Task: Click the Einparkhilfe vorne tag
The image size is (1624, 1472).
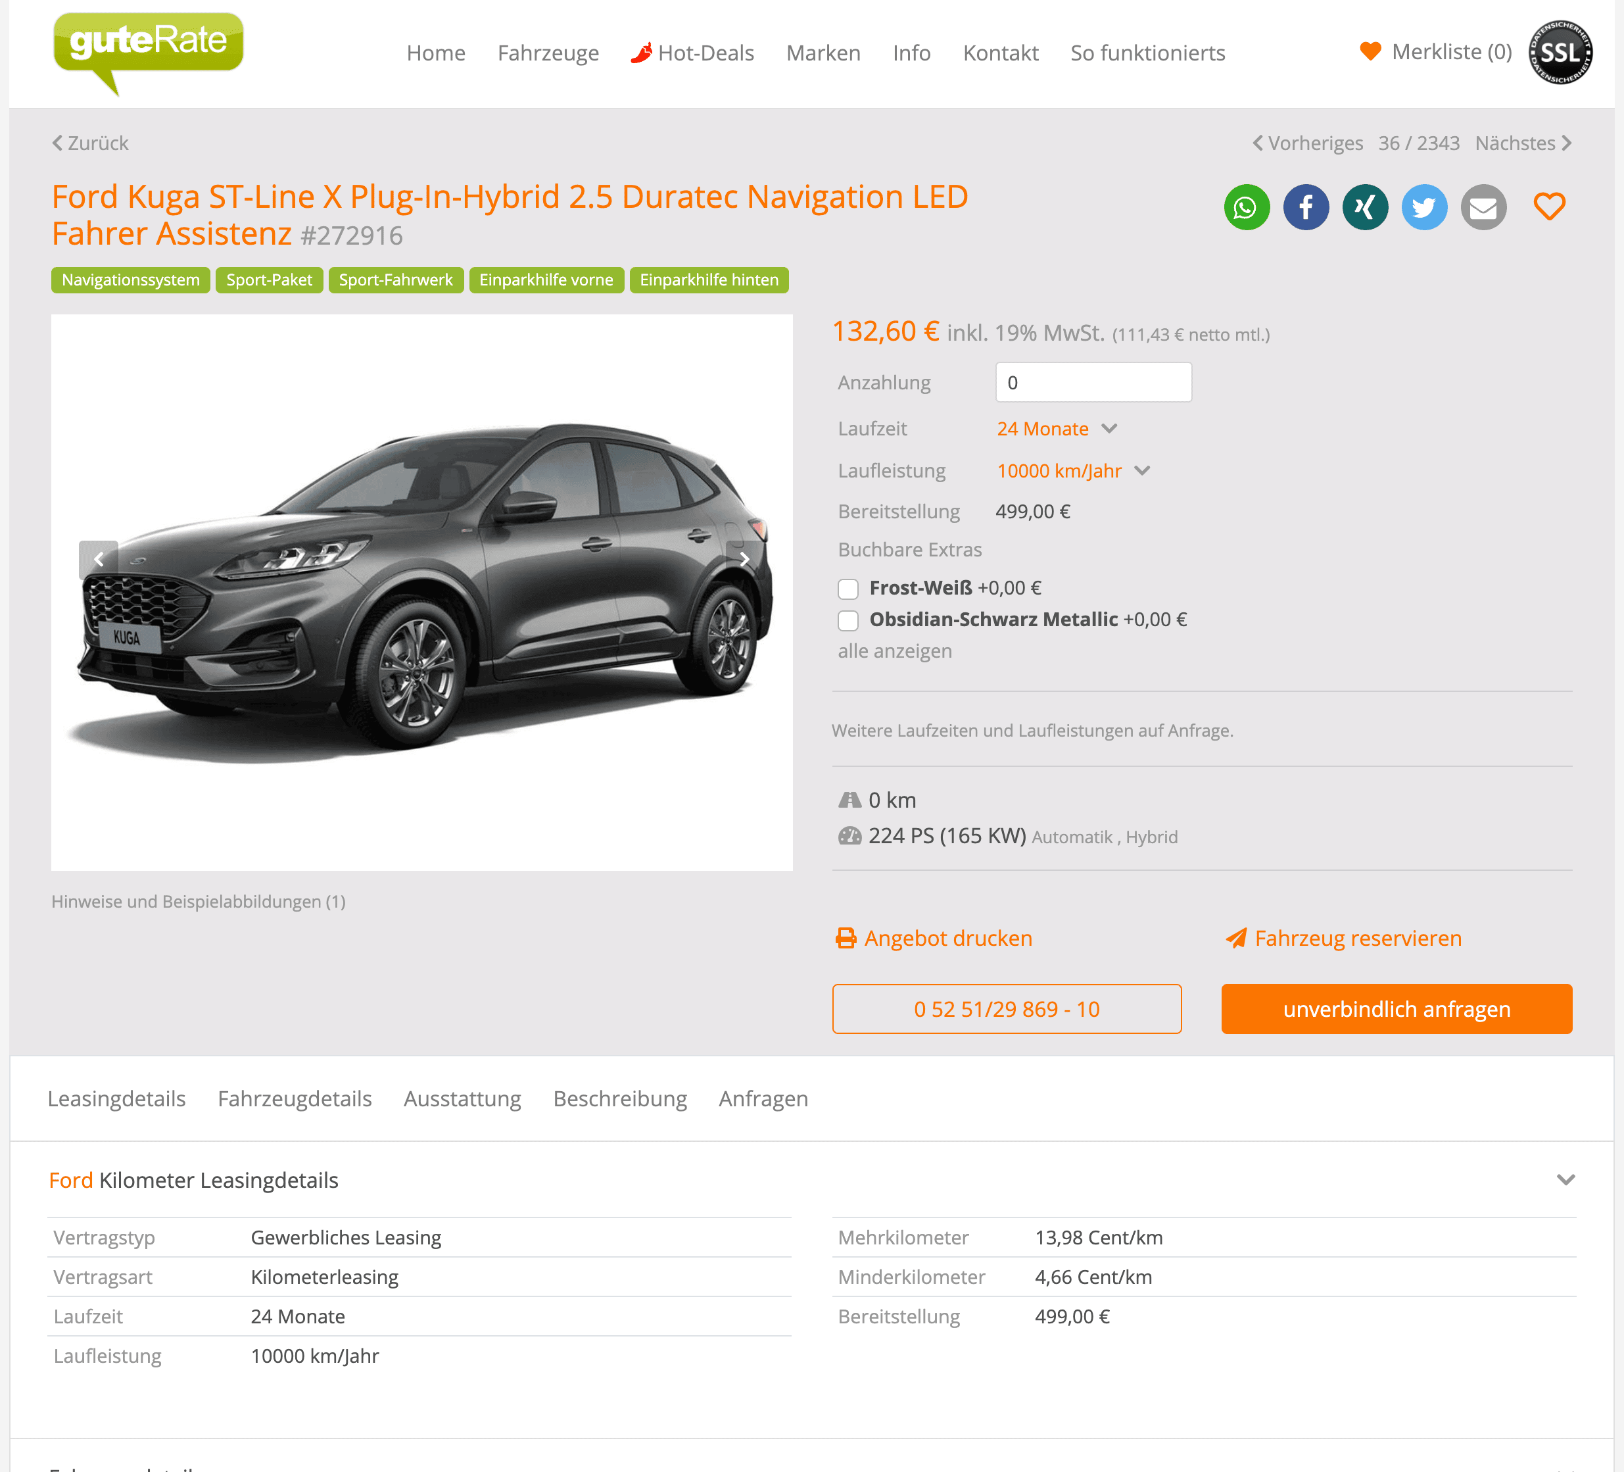Action: 546,280
